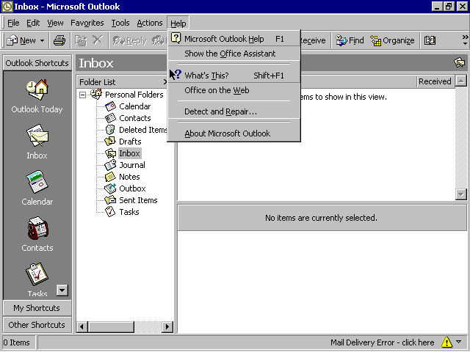
Task: Click the Move to Folder toolbar icon
Action: (x=81, y=40)
